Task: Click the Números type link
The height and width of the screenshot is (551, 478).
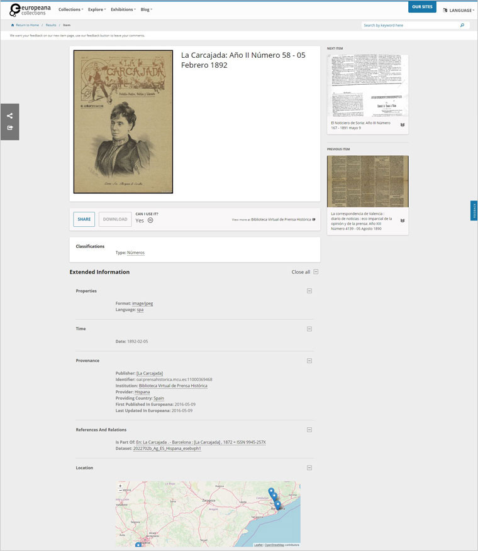Action: (x=136, y=253)
